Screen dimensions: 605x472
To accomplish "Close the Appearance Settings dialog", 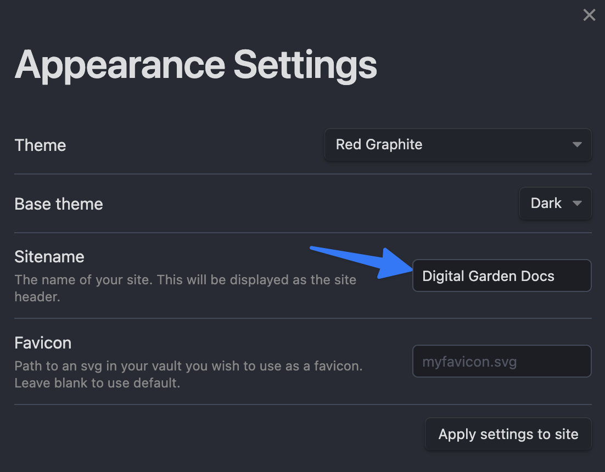I will click(x=589, y=15).
